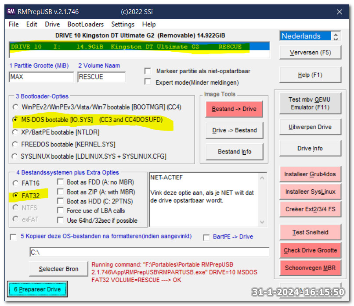Open the Drive menu

[52, 25]
